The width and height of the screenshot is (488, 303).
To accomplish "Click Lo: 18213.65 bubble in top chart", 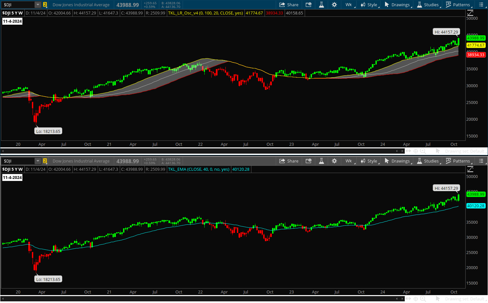I will (x=48, y=131).
